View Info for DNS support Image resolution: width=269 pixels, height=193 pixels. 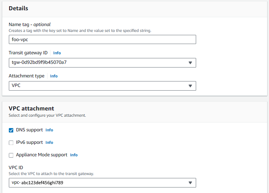(x=49, y=130)
